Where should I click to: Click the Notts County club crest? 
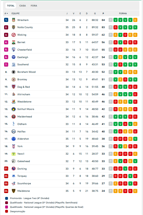[x=14, y=27]
